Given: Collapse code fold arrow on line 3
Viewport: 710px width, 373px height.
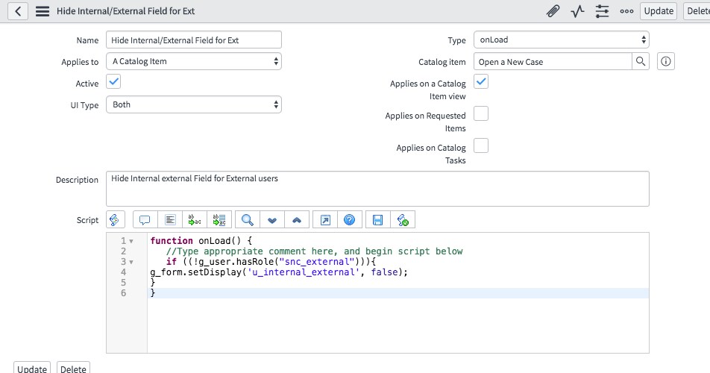Looking at the screenshot, I should pos(131,262).
